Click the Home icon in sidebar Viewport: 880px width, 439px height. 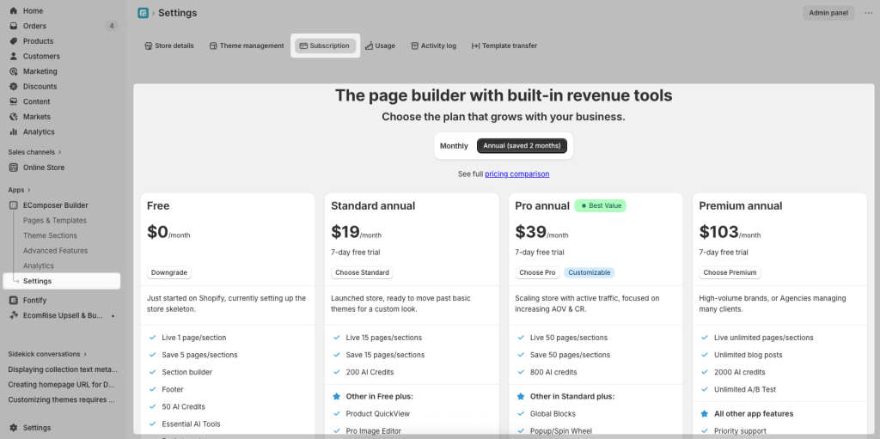[x=14, y=10]
